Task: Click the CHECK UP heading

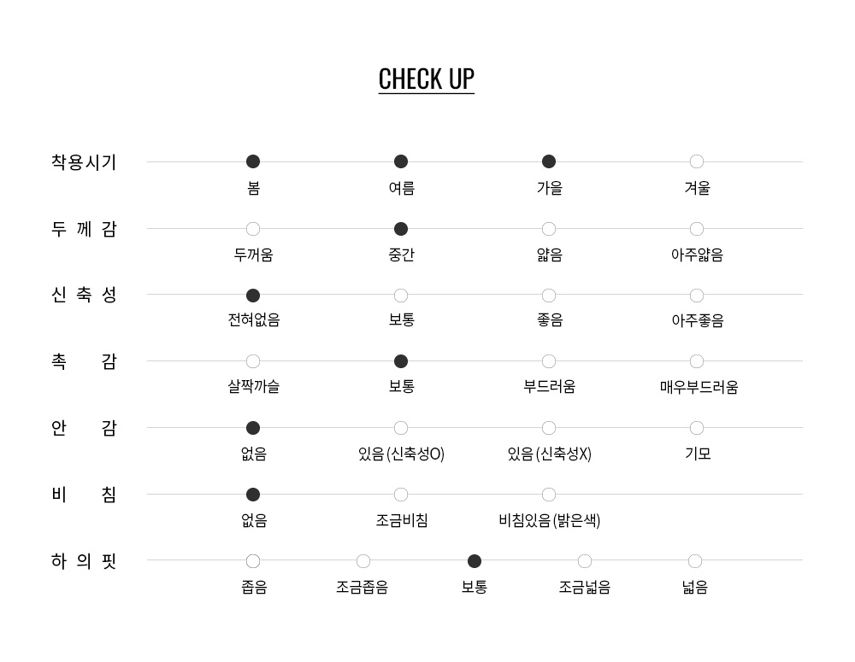Action: (x=426, y=79)
